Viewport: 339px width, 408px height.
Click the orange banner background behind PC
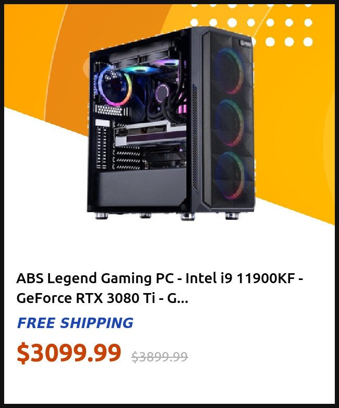(x=294, y=130)
